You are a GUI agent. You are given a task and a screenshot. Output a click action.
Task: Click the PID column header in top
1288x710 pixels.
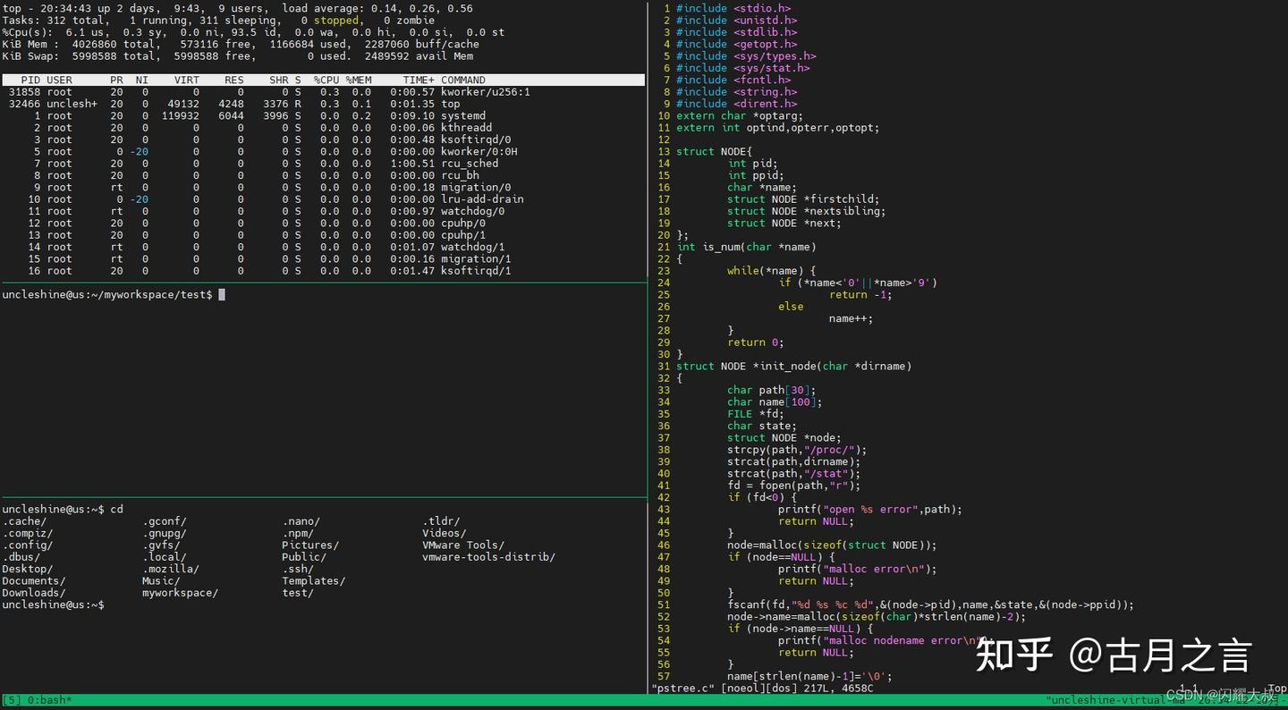(30, 80)
